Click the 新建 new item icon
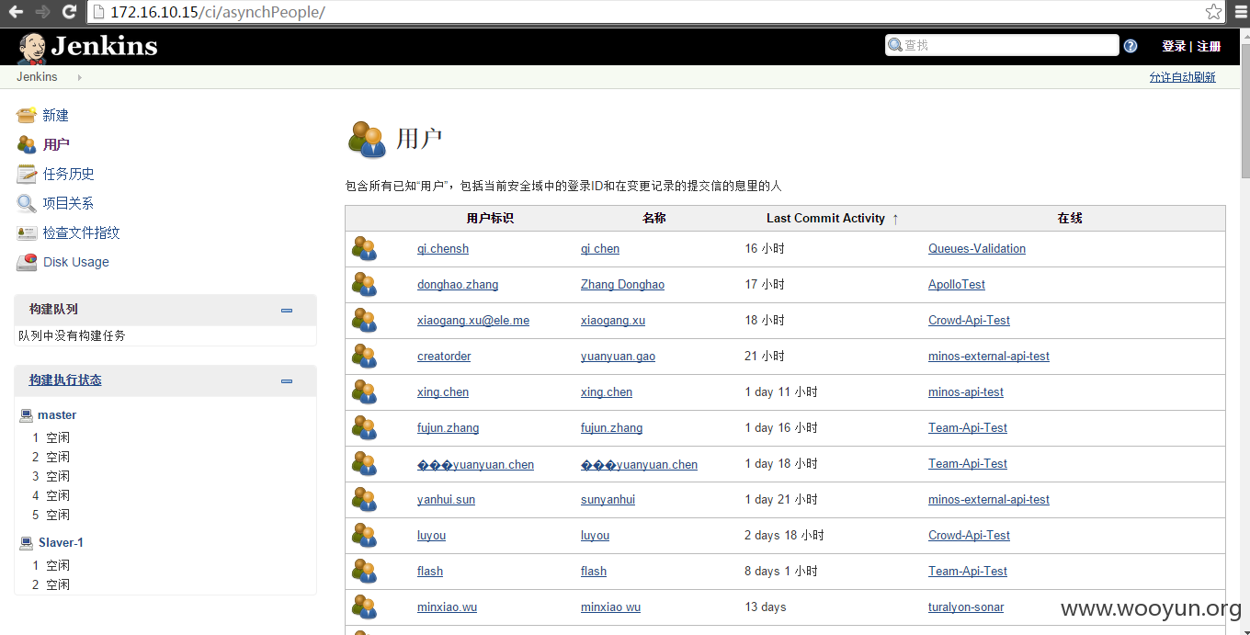Screen dimensions: 1250x635 (27, 115)
